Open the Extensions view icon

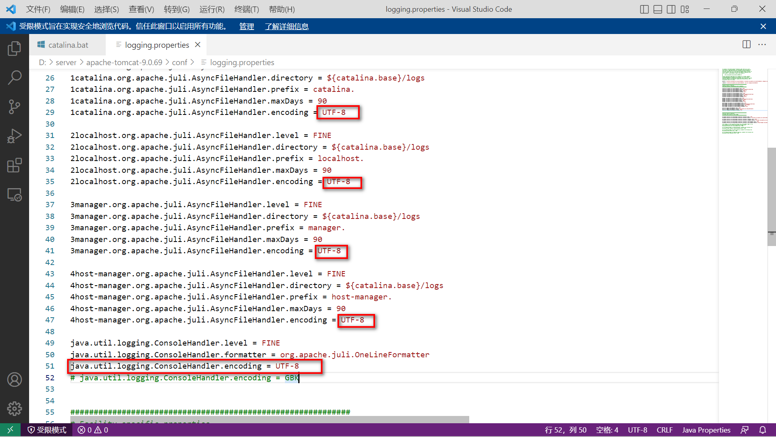point(14,165)
